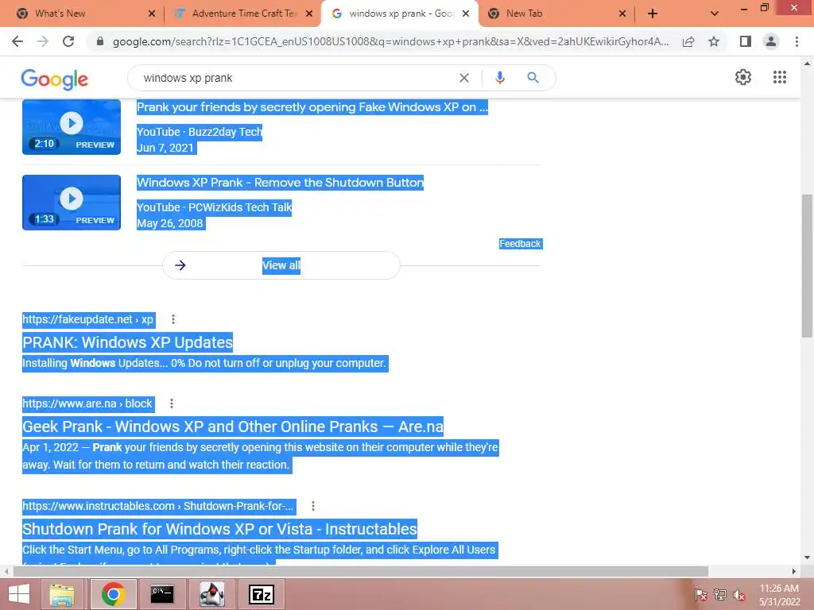Open Command Prompt from the taskbar
This screenshot has width=814, height=610.
click(x=162, y=594)
